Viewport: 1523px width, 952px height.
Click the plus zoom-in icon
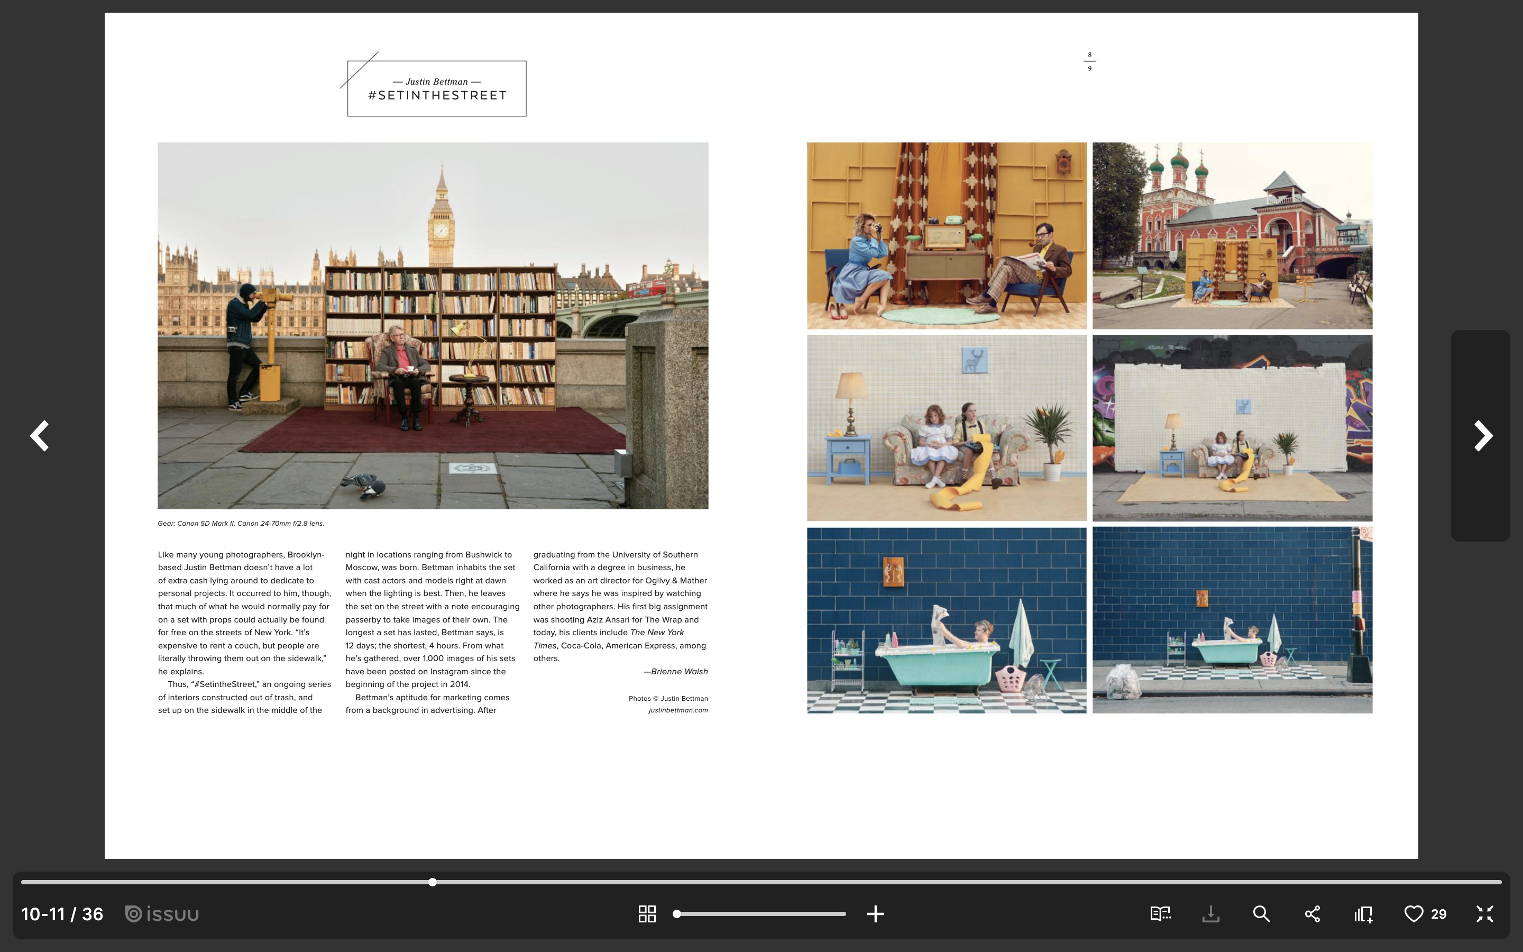[875, 913]
